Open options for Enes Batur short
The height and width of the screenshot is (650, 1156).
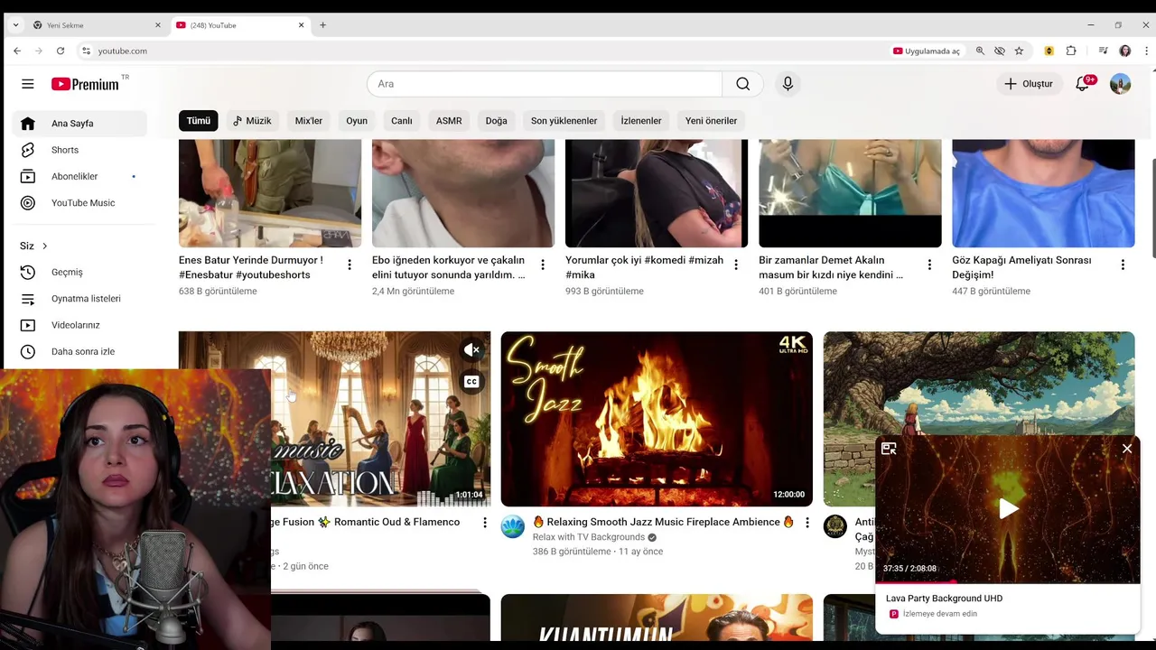[x=350, y=265]
